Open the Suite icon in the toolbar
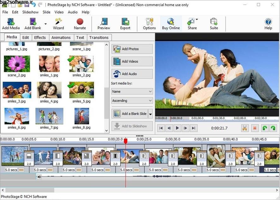The width and height of the screenshot is (280, 200). pyautogui.click(x=214, y=24)
